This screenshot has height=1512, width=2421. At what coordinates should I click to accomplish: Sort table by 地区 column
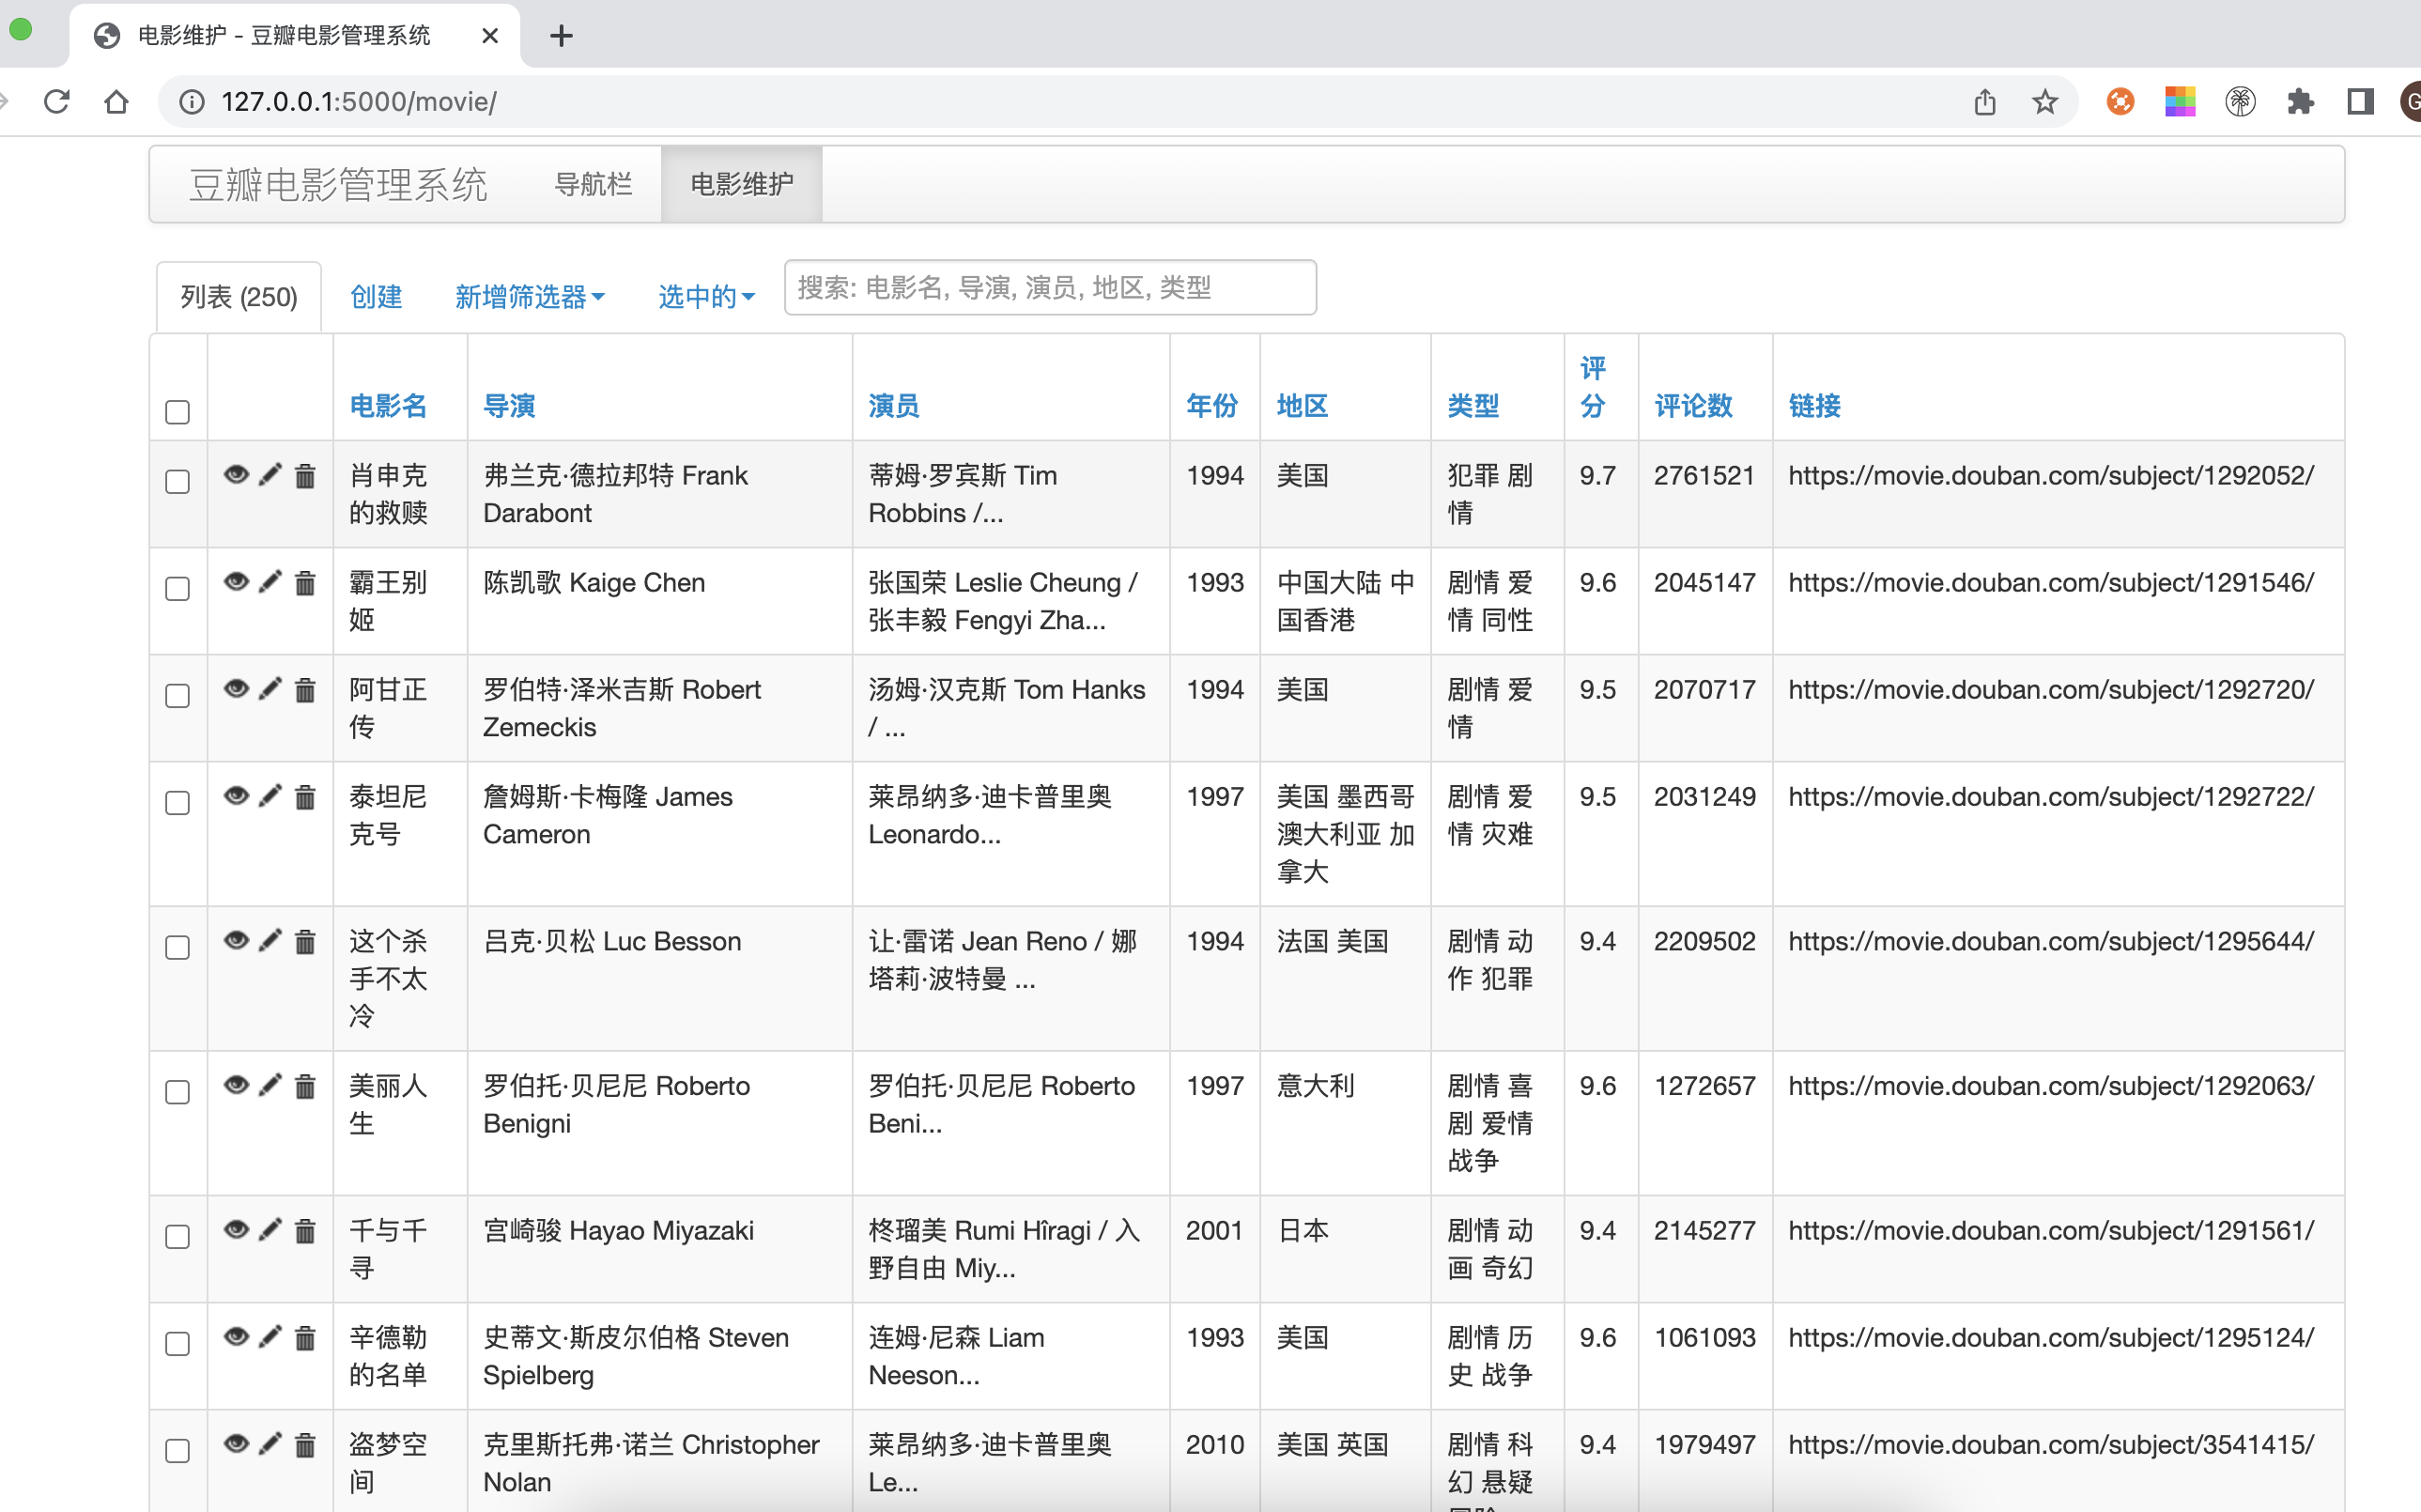(x=1302, y=406)
